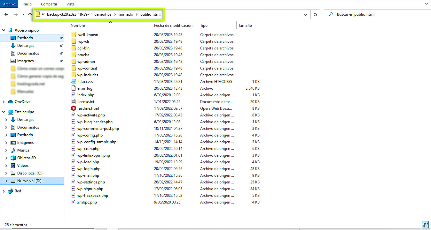Click the homedir breadcrumb segment
Screen dimensions: 431x230
[126, 14]
